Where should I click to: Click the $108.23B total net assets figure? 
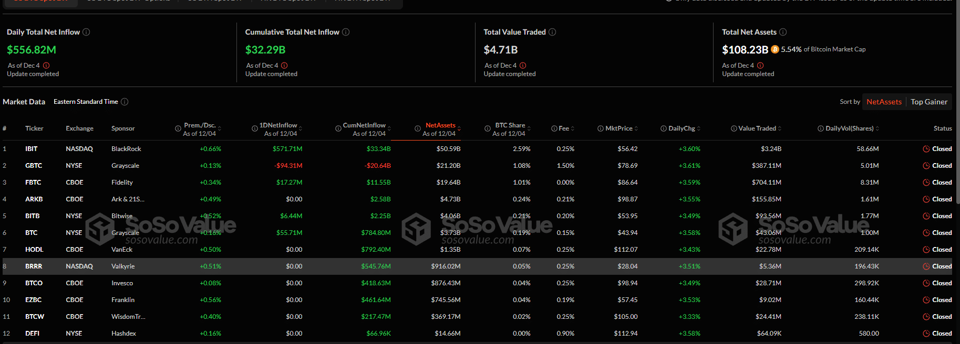click(745, 50)
